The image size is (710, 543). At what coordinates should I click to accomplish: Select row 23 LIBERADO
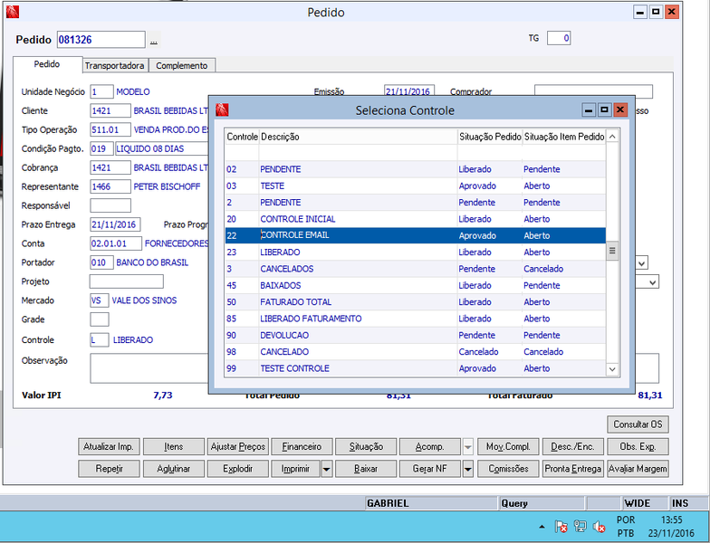[415, 252]
